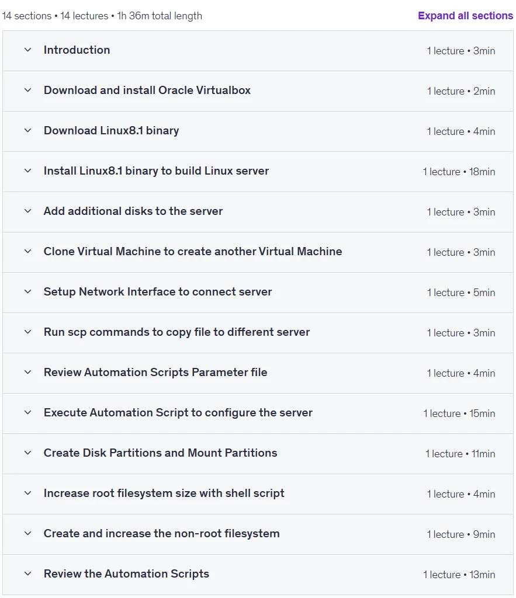Open Create and increase the non-root filesystem

pyautogui.click(x=161, y=534)
